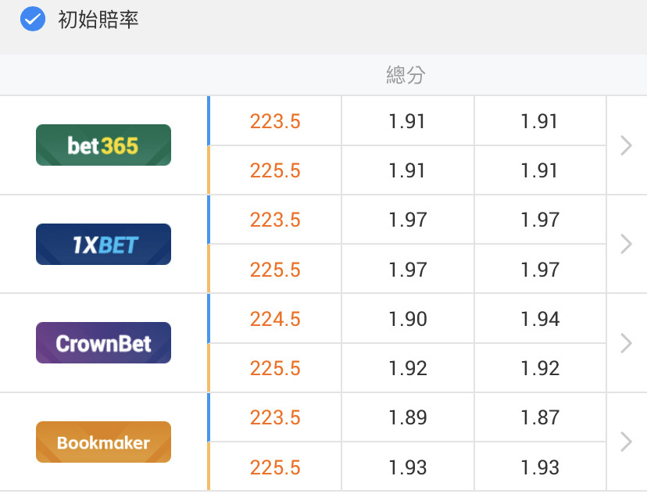This screenshot has width=647, height=501.
Task: Open the 1XBET bookmaker logo
Action: click(x=104, y=245)
